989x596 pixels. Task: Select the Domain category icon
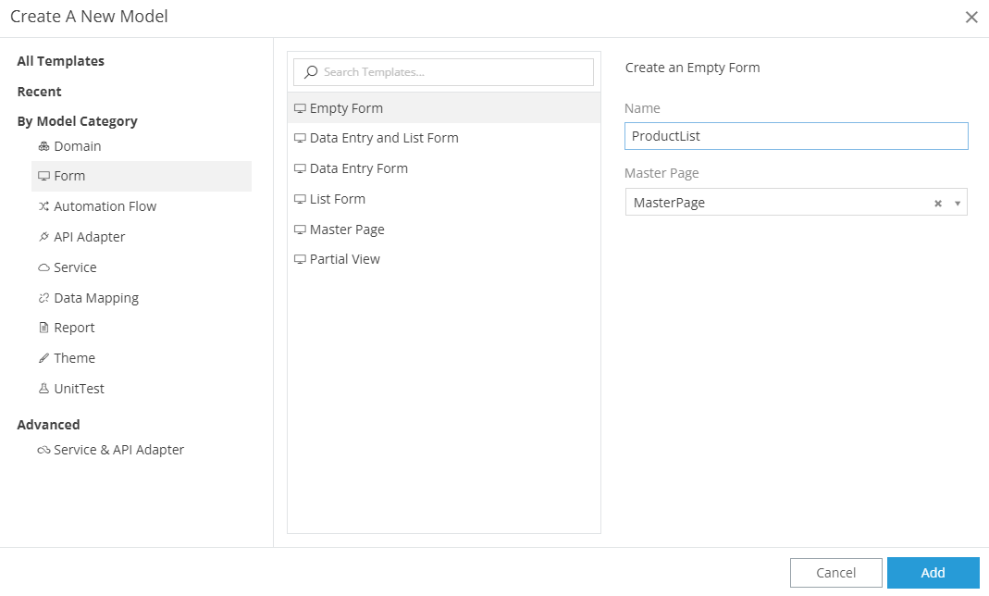coord(43,146)
